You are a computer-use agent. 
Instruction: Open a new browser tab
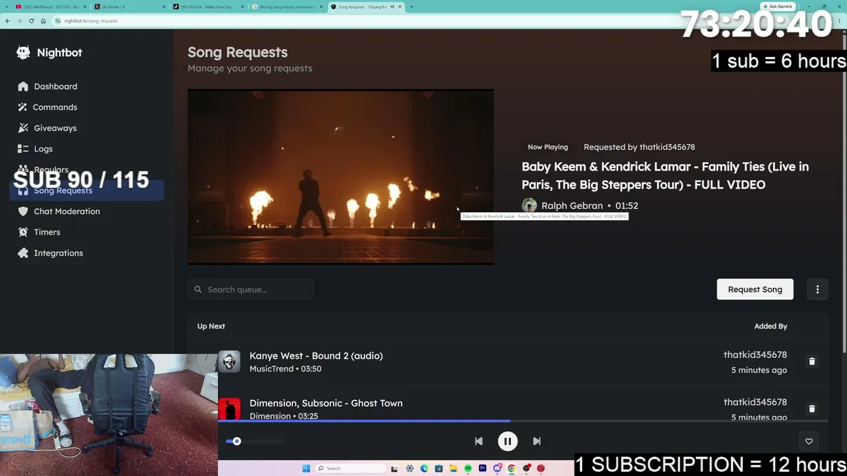tap(412, 7)
